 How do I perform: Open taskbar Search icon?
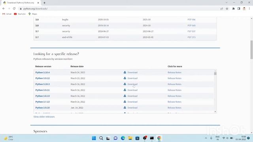coord(101,138)
